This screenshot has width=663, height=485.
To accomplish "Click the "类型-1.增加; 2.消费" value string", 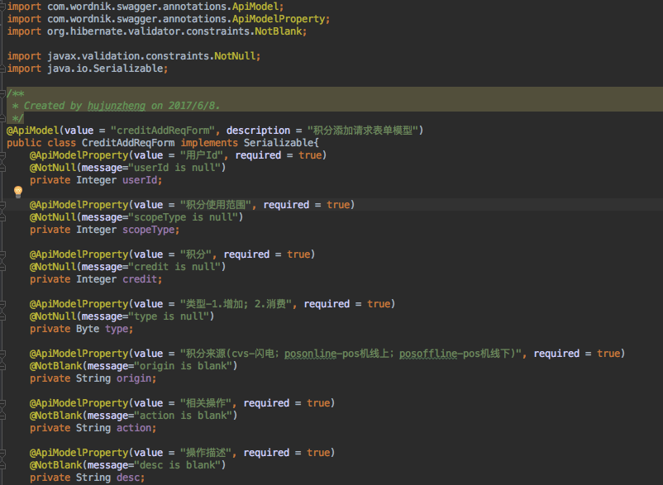I will coord(236,304).
